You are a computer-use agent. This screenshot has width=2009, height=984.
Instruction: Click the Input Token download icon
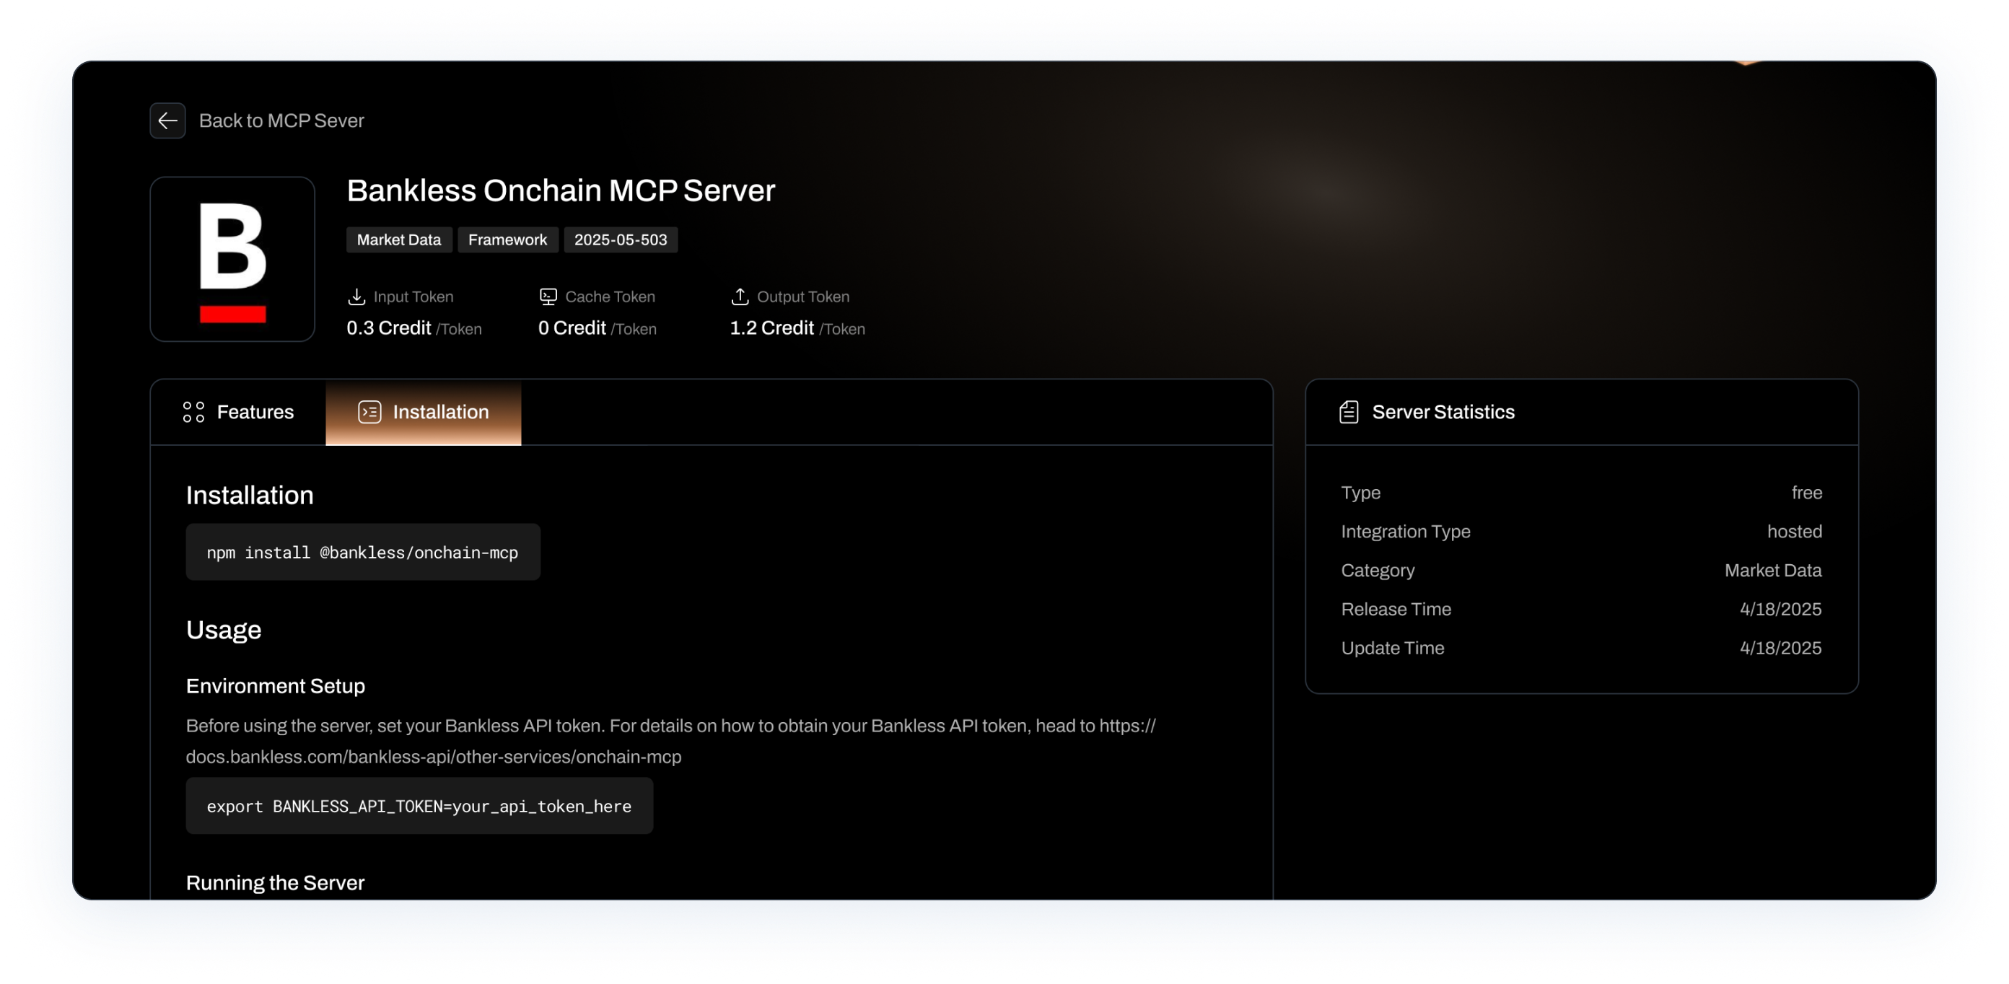(356, 297)
